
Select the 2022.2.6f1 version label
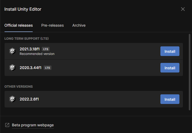(29, 99)
